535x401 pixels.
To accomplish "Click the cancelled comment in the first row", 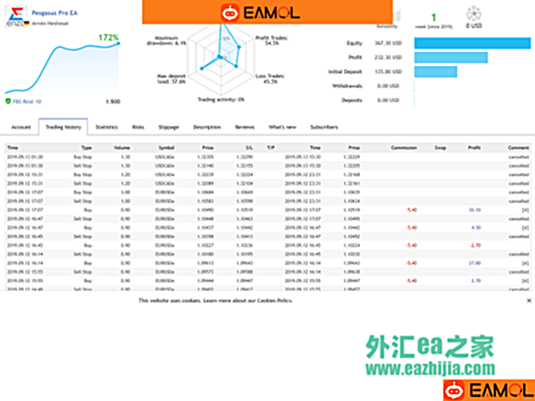I will 519,157.
